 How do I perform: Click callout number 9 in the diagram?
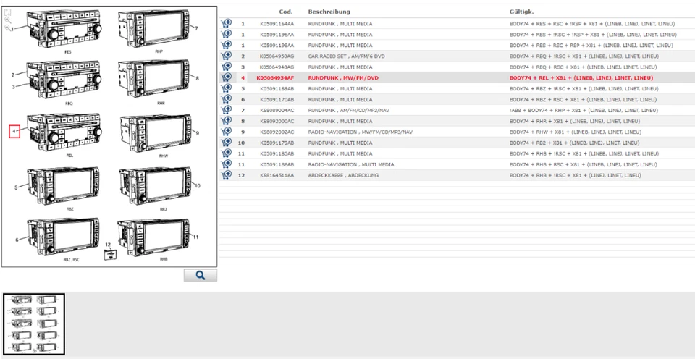tap(198, 132)
